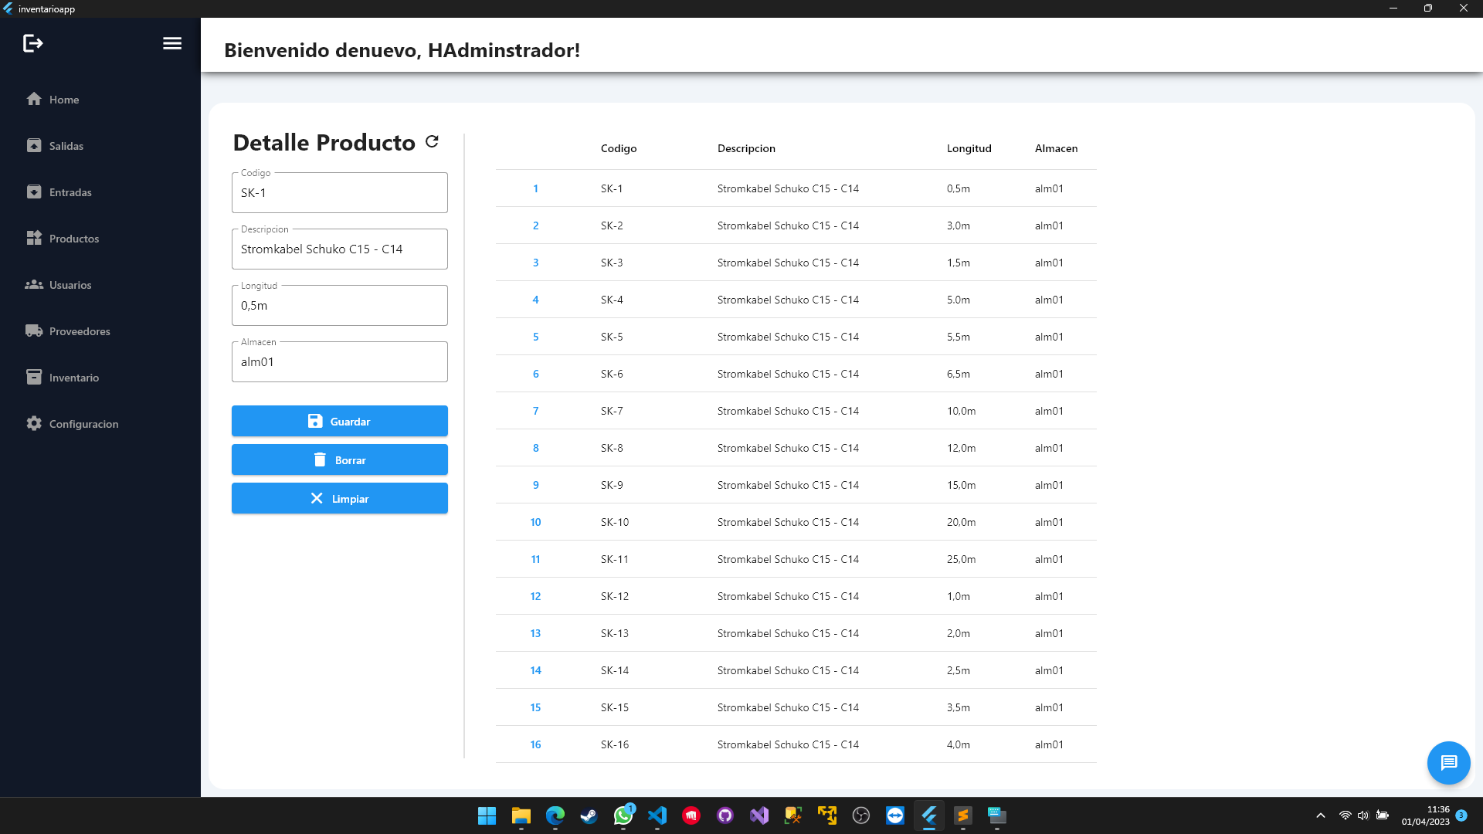Viewport: 1483px width, 834px height.
Task: Open Inventario menu item
Action: click(x=100, y=377)
